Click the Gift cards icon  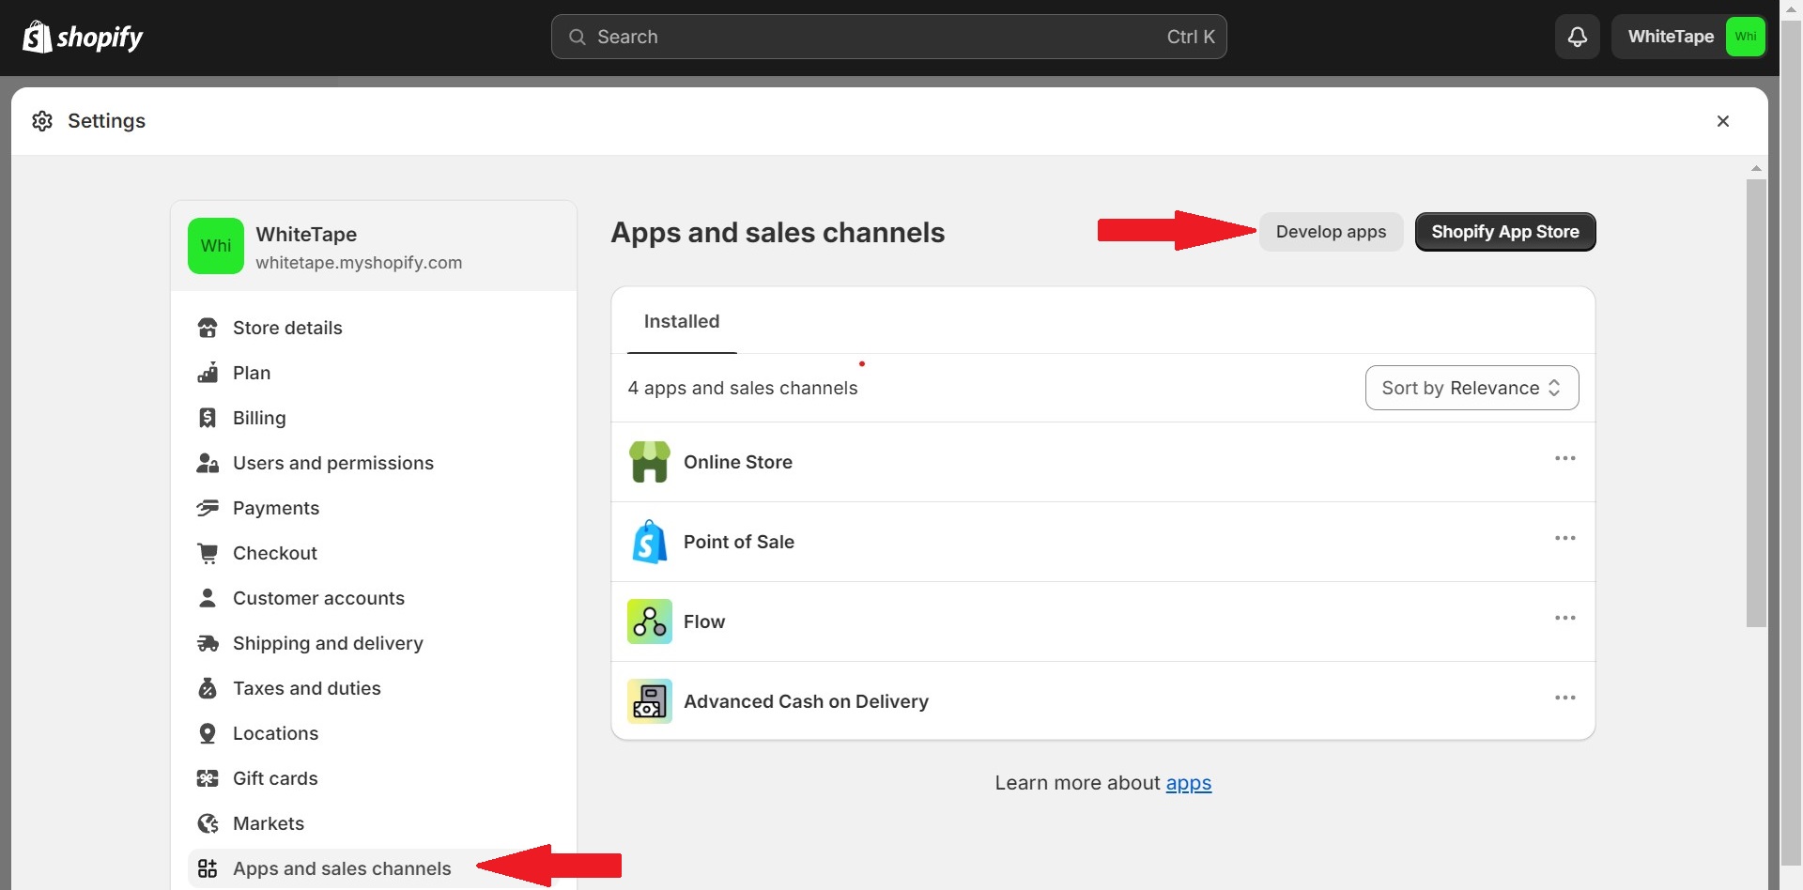tap(208, 778)
